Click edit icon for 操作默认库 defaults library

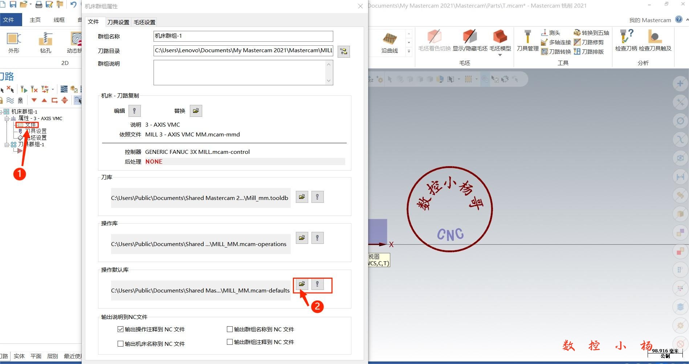point(317,284)
